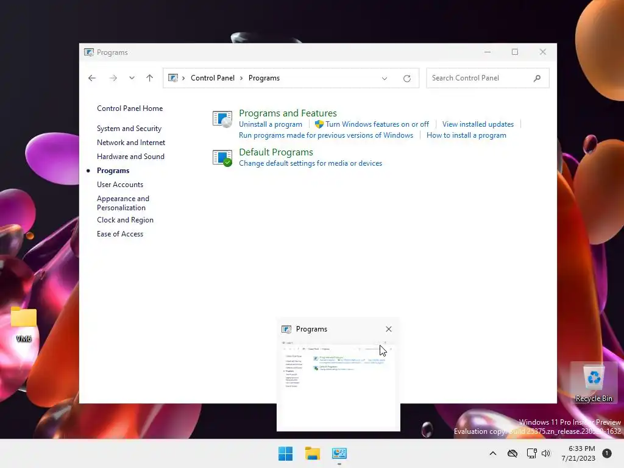Click the Default Programs icon
Screen dimensions: 624x468
222,158
